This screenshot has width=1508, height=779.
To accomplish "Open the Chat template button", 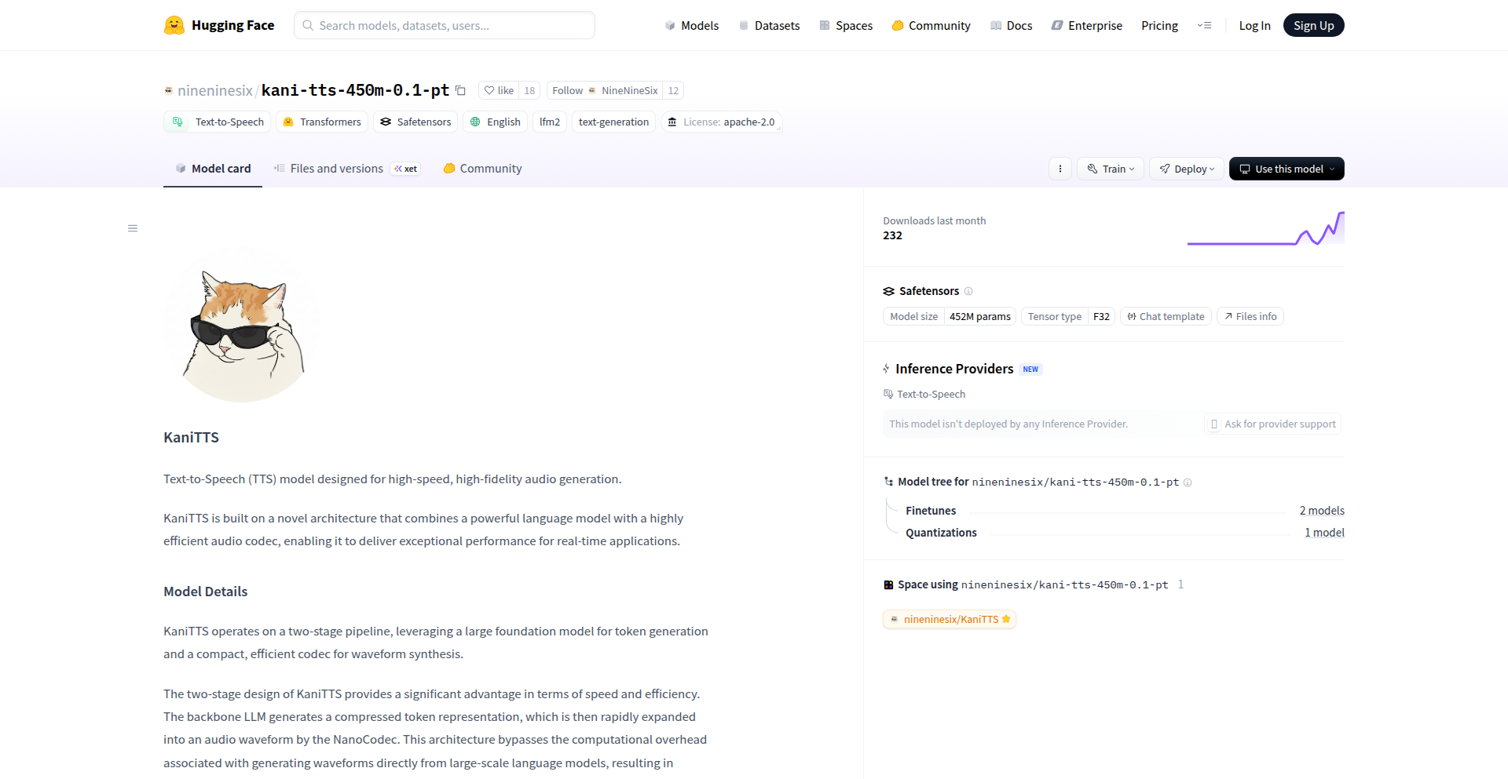I will click(1166, 316).
